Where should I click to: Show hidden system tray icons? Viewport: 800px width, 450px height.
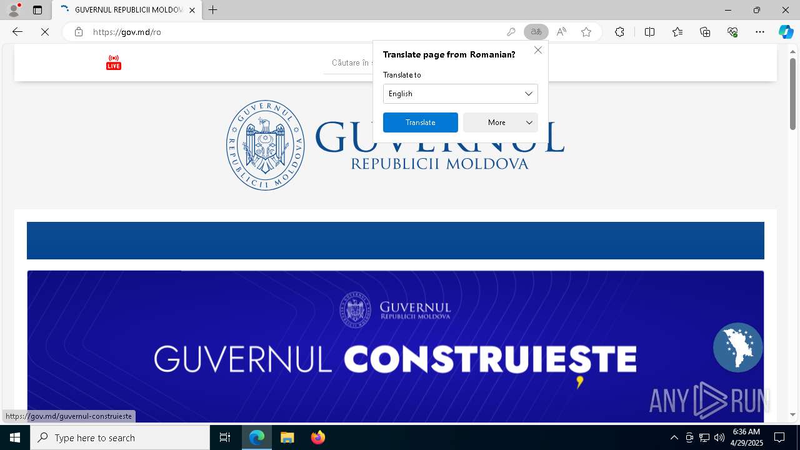click(x=674, y=437)
